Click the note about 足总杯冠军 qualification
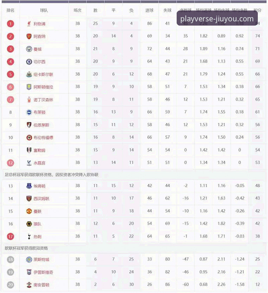This screenshot has height=293, width=268. click(52, 175)
